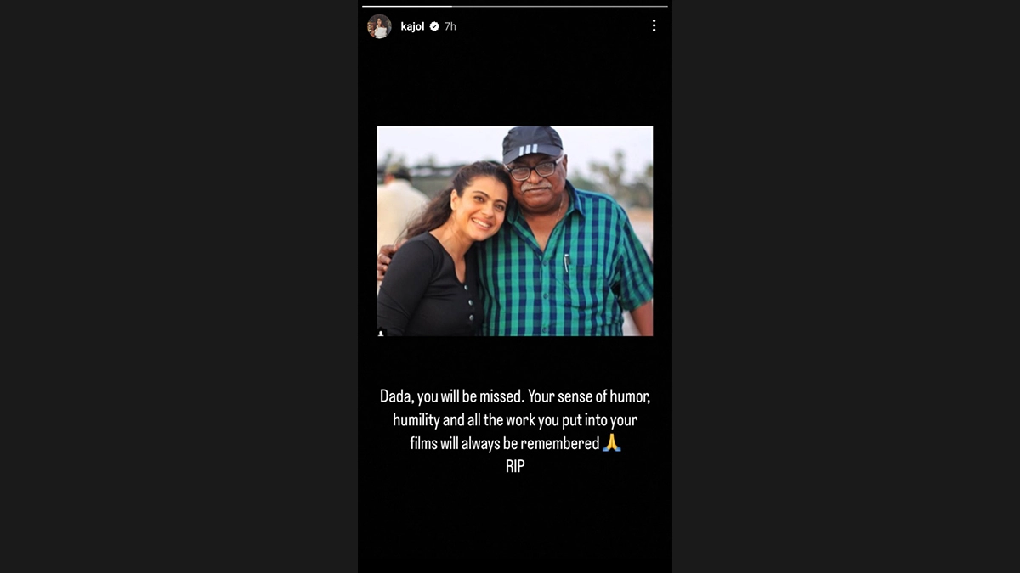Click the folded hands emoji in caption

coord(612,442)
